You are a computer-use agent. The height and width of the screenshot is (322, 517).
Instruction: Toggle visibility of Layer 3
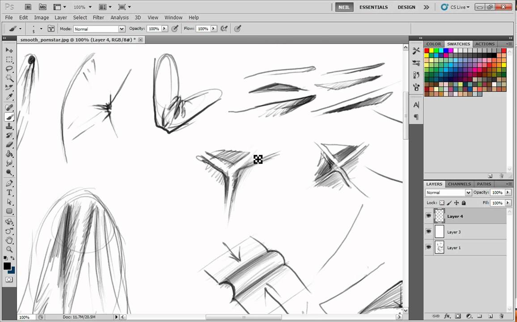[428, 232]
